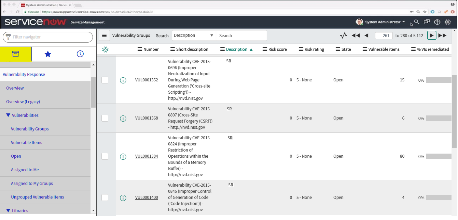Image resolution: width=458 pixels, height=220 pixels.
Task: Collapse the Vulnerabilities navigator section
Action: click(9, 115)
